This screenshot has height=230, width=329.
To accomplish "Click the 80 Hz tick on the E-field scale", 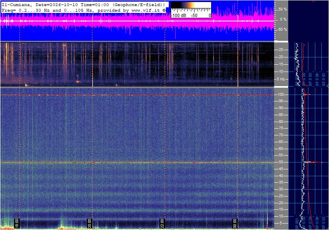I will [281, 122].
